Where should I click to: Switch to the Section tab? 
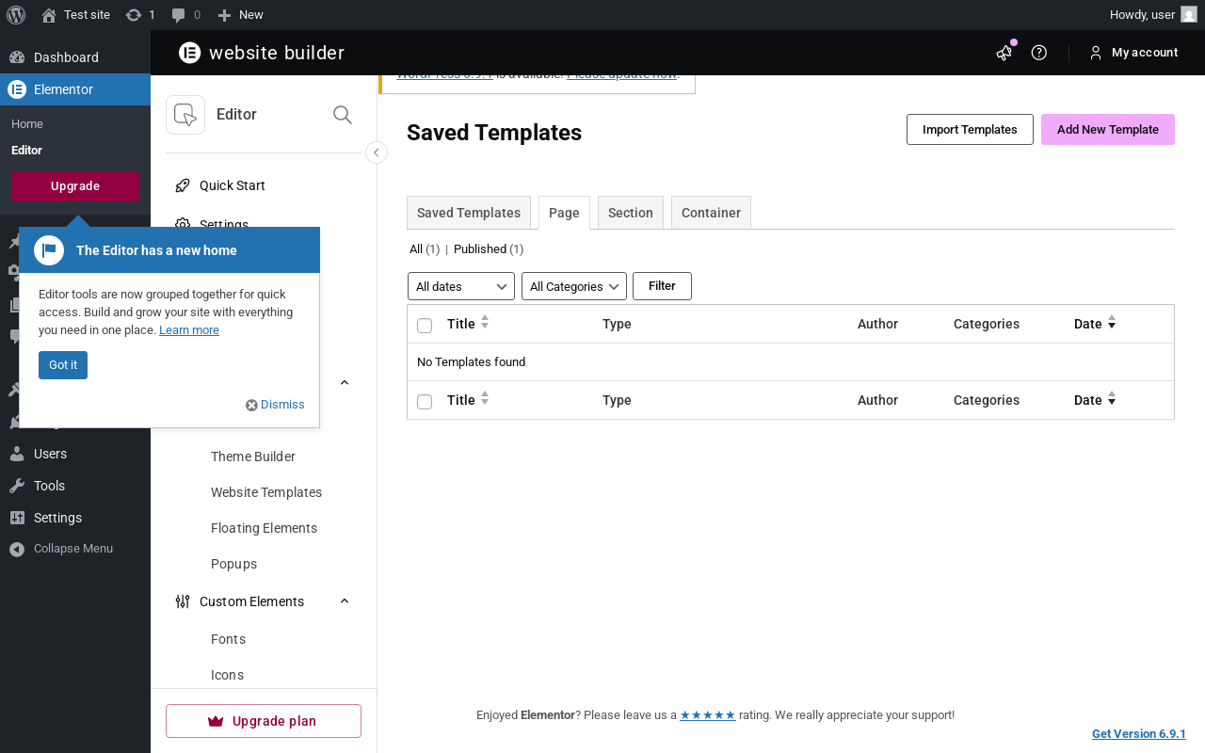point(631,213)
